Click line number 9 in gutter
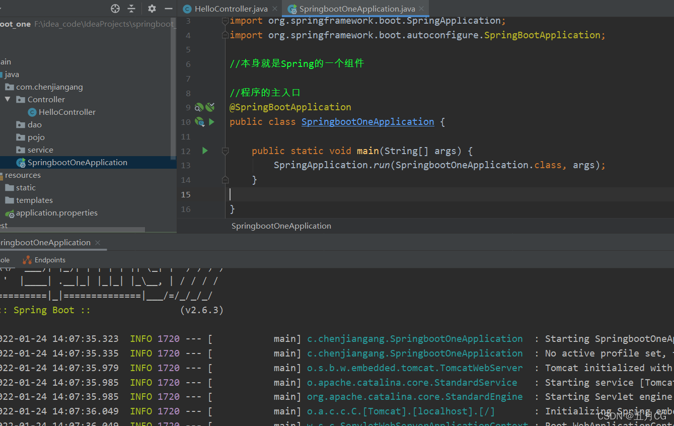 (x=188, y=107)
